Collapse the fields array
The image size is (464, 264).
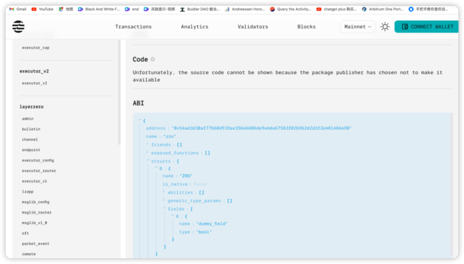165,208
